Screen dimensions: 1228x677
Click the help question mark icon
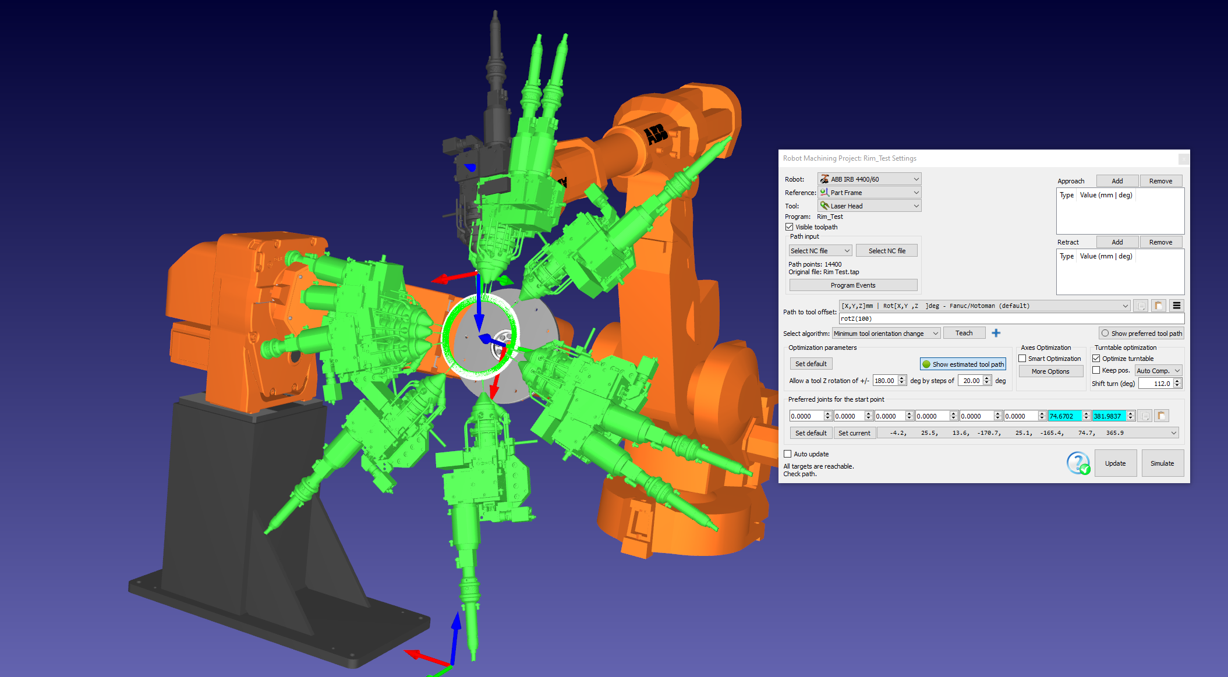coord(1078,463)
